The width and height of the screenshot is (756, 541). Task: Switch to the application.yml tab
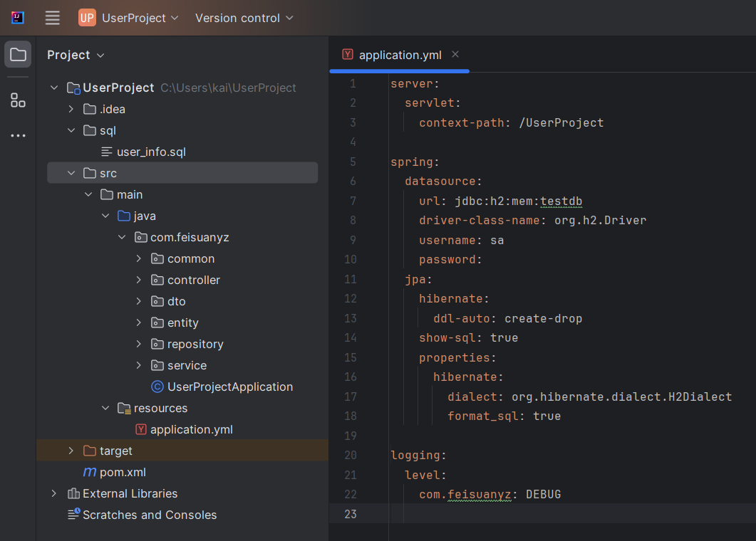[399, 55]
